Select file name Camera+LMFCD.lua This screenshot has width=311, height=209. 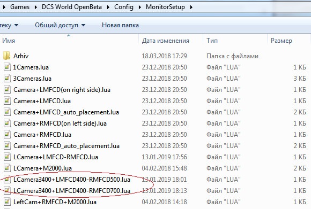pyautogui.click(x=42, y=101)
